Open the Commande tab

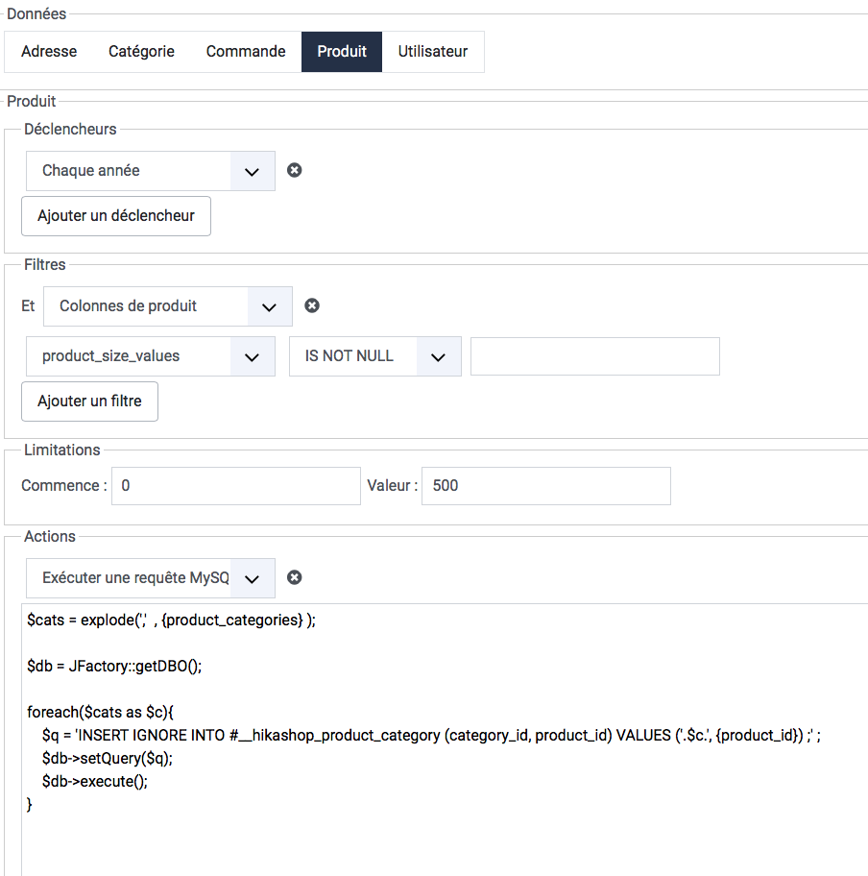246,52
